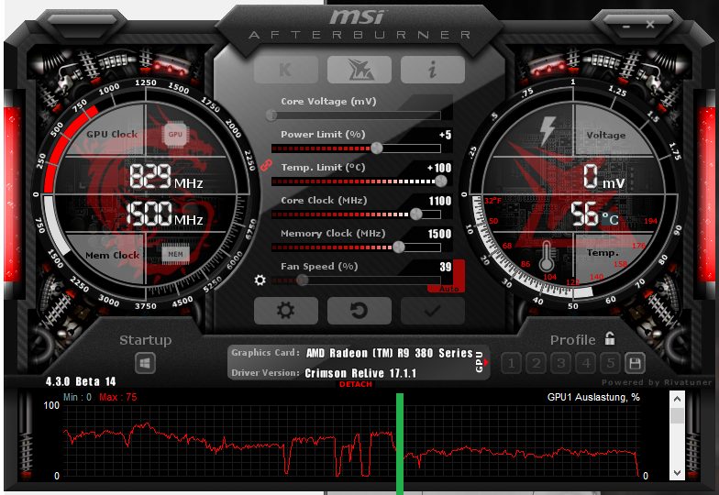This screenshot has width=719, height=495.
Task: Adjust the Core Voltage slider
Action: 356,115
